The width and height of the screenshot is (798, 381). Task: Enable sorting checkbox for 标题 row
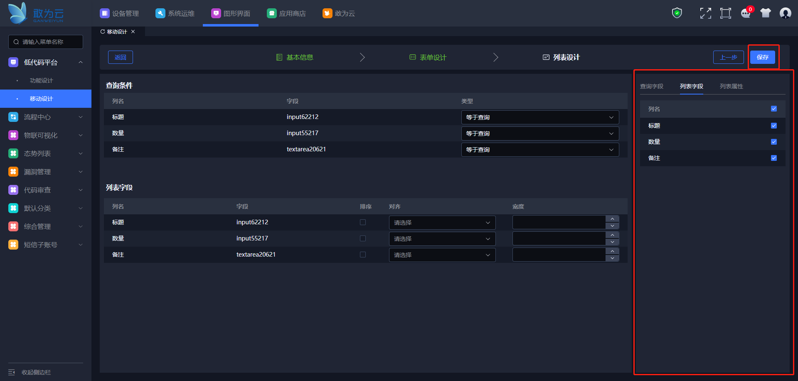363,222
